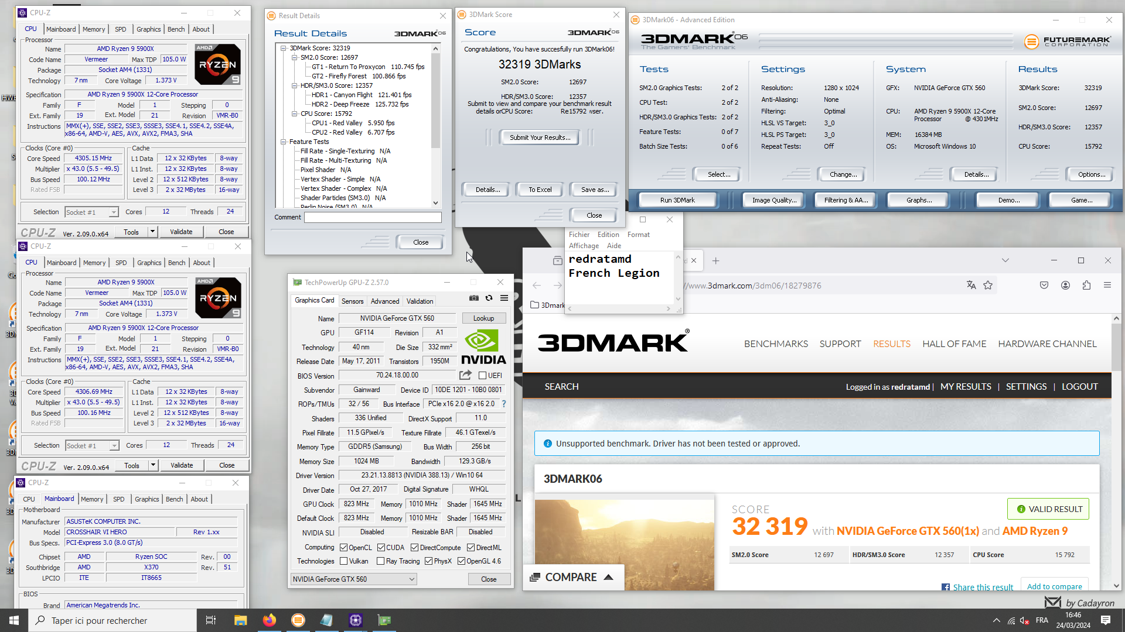
Task: Open the Firefox application menu
Action: (x=1107, y=285)
